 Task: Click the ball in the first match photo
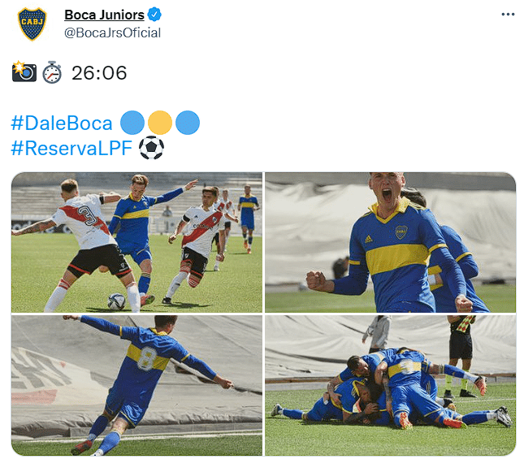click(117, 301)
